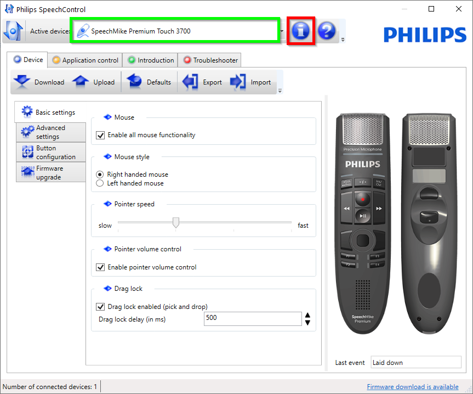The width and height of the screenshot is (473, 394).
Task: Click the Export arrow icon
Action: 190,82
